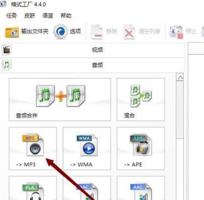Open the 任务 menu
The width and height of the screenshot is (204, 200).
click(12, 15)
